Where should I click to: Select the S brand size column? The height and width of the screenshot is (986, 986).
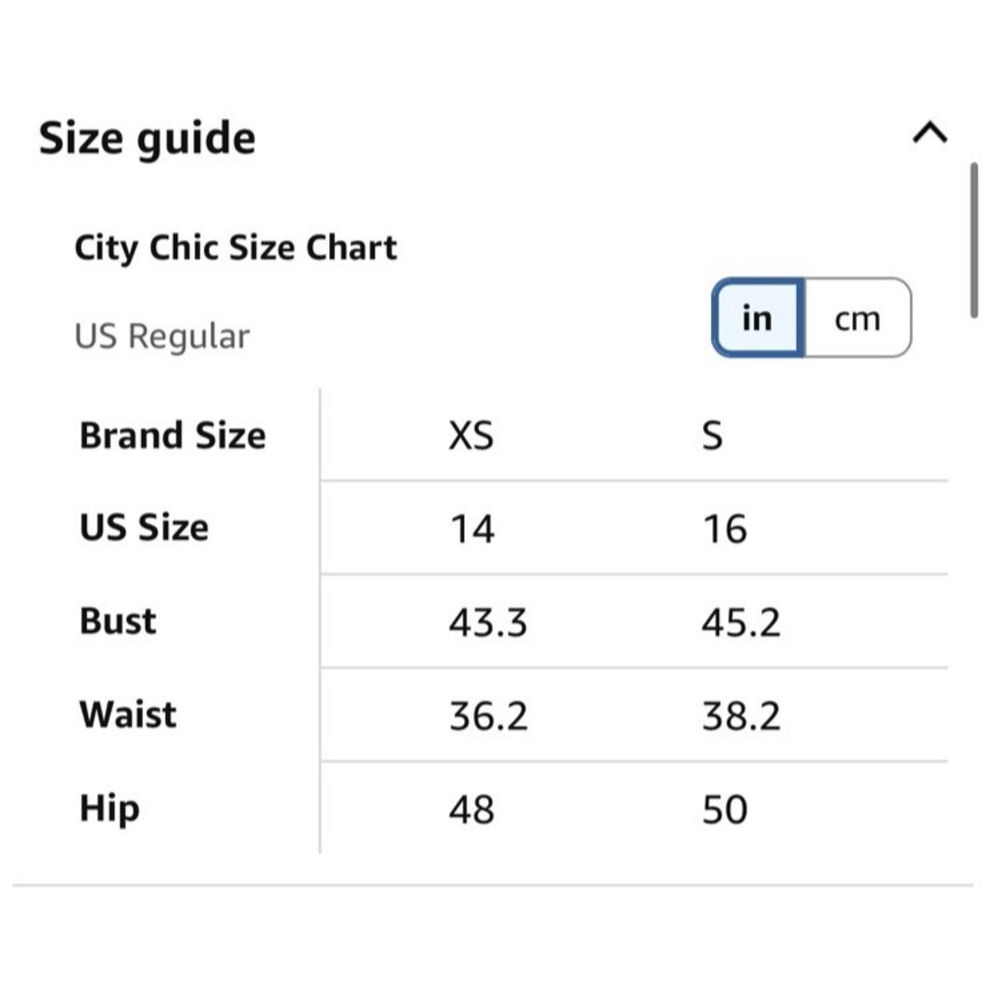pyautogui.click(x=712, y=435)
